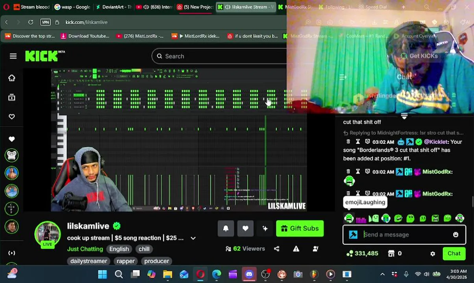Screen dimensions: 474x283
Task: Click the Get KICKs button
Action: [419, 56]
